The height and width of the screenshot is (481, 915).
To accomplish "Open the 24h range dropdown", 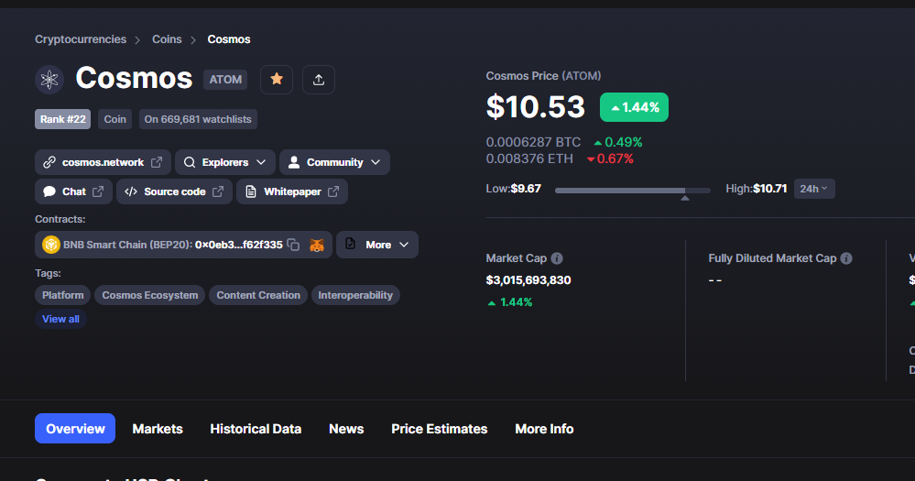I will [814, 189].
